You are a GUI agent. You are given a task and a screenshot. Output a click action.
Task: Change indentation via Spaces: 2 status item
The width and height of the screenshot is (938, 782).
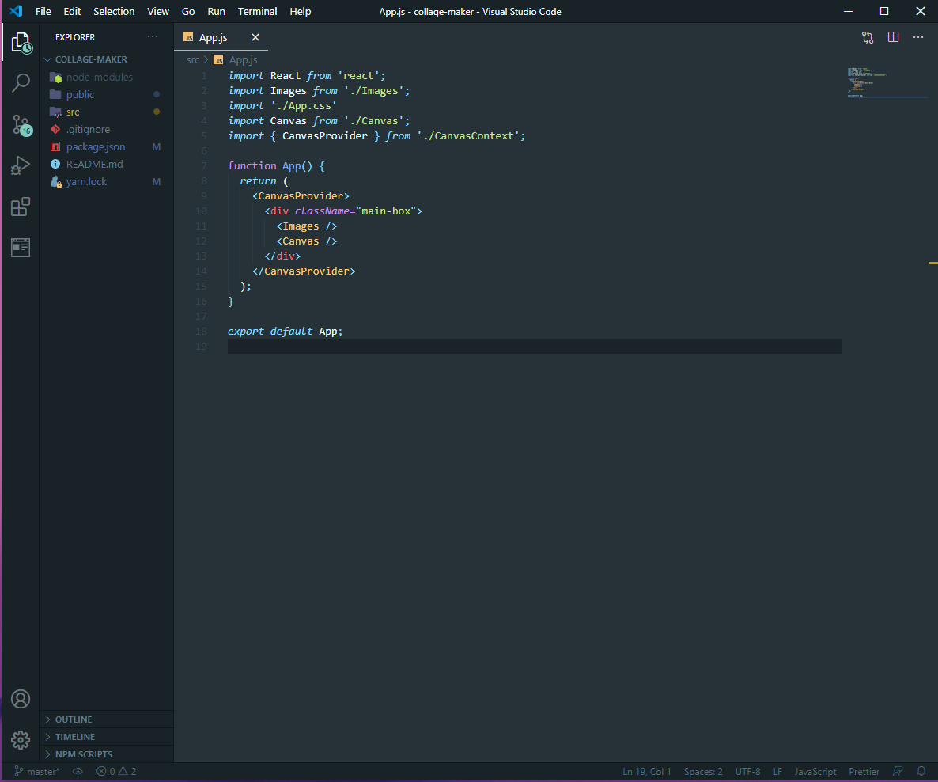pyautogui.click(x=702, y=771)
